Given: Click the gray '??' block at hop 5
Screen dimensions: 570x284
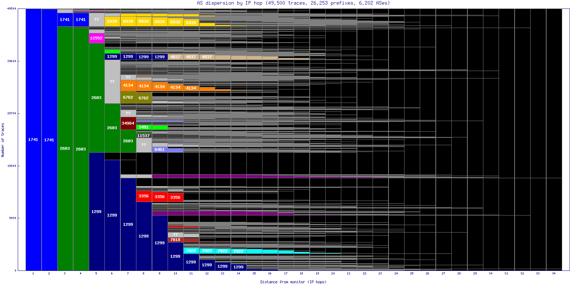Looking at the screenshot, I should pyautogui.click(x=96, y=20).
